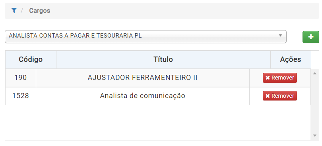322x146 pixels.
Task: Click the Código column header
Action: click(x=31, y=59)
